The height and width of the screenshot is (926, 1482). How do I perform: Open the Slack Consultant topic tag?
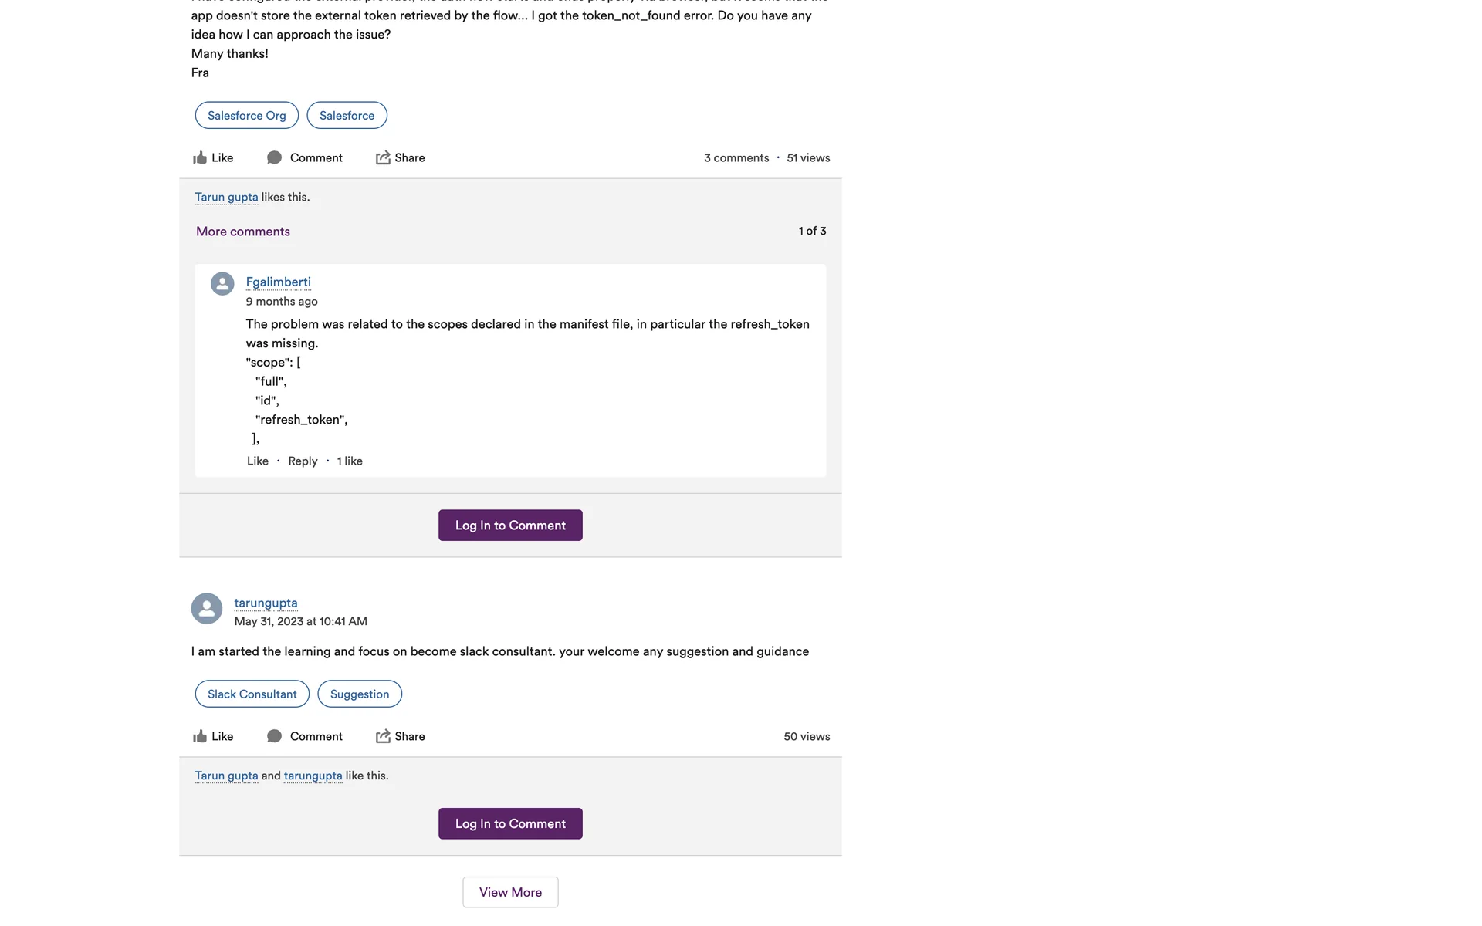click(252, 694)
